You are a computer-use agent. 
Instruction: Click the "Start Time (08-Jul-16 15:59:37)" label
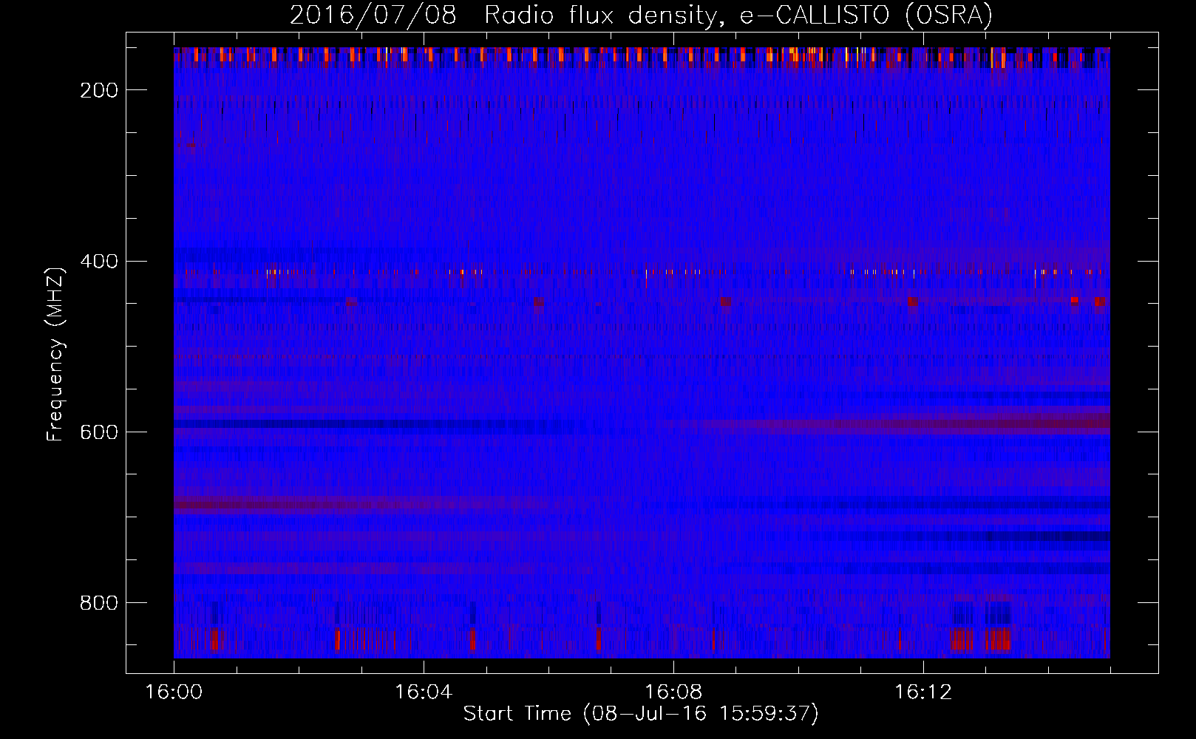[x=641, y=714]
